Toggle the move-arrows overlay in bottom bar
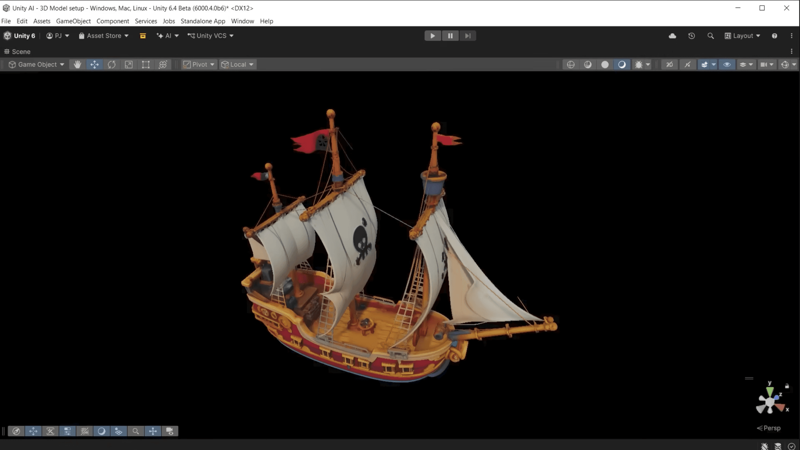Image resolution: width=800 pixels, height=450 pixels. [x=33, y=431]
